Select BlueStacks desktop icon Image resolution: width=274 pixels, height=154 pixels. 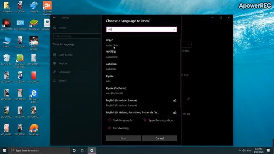34,25
